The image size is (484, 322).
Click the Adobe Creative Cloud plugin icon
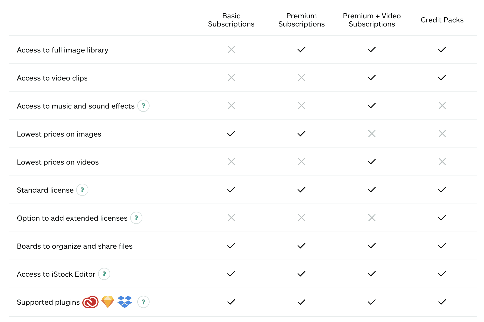point(91,302)
